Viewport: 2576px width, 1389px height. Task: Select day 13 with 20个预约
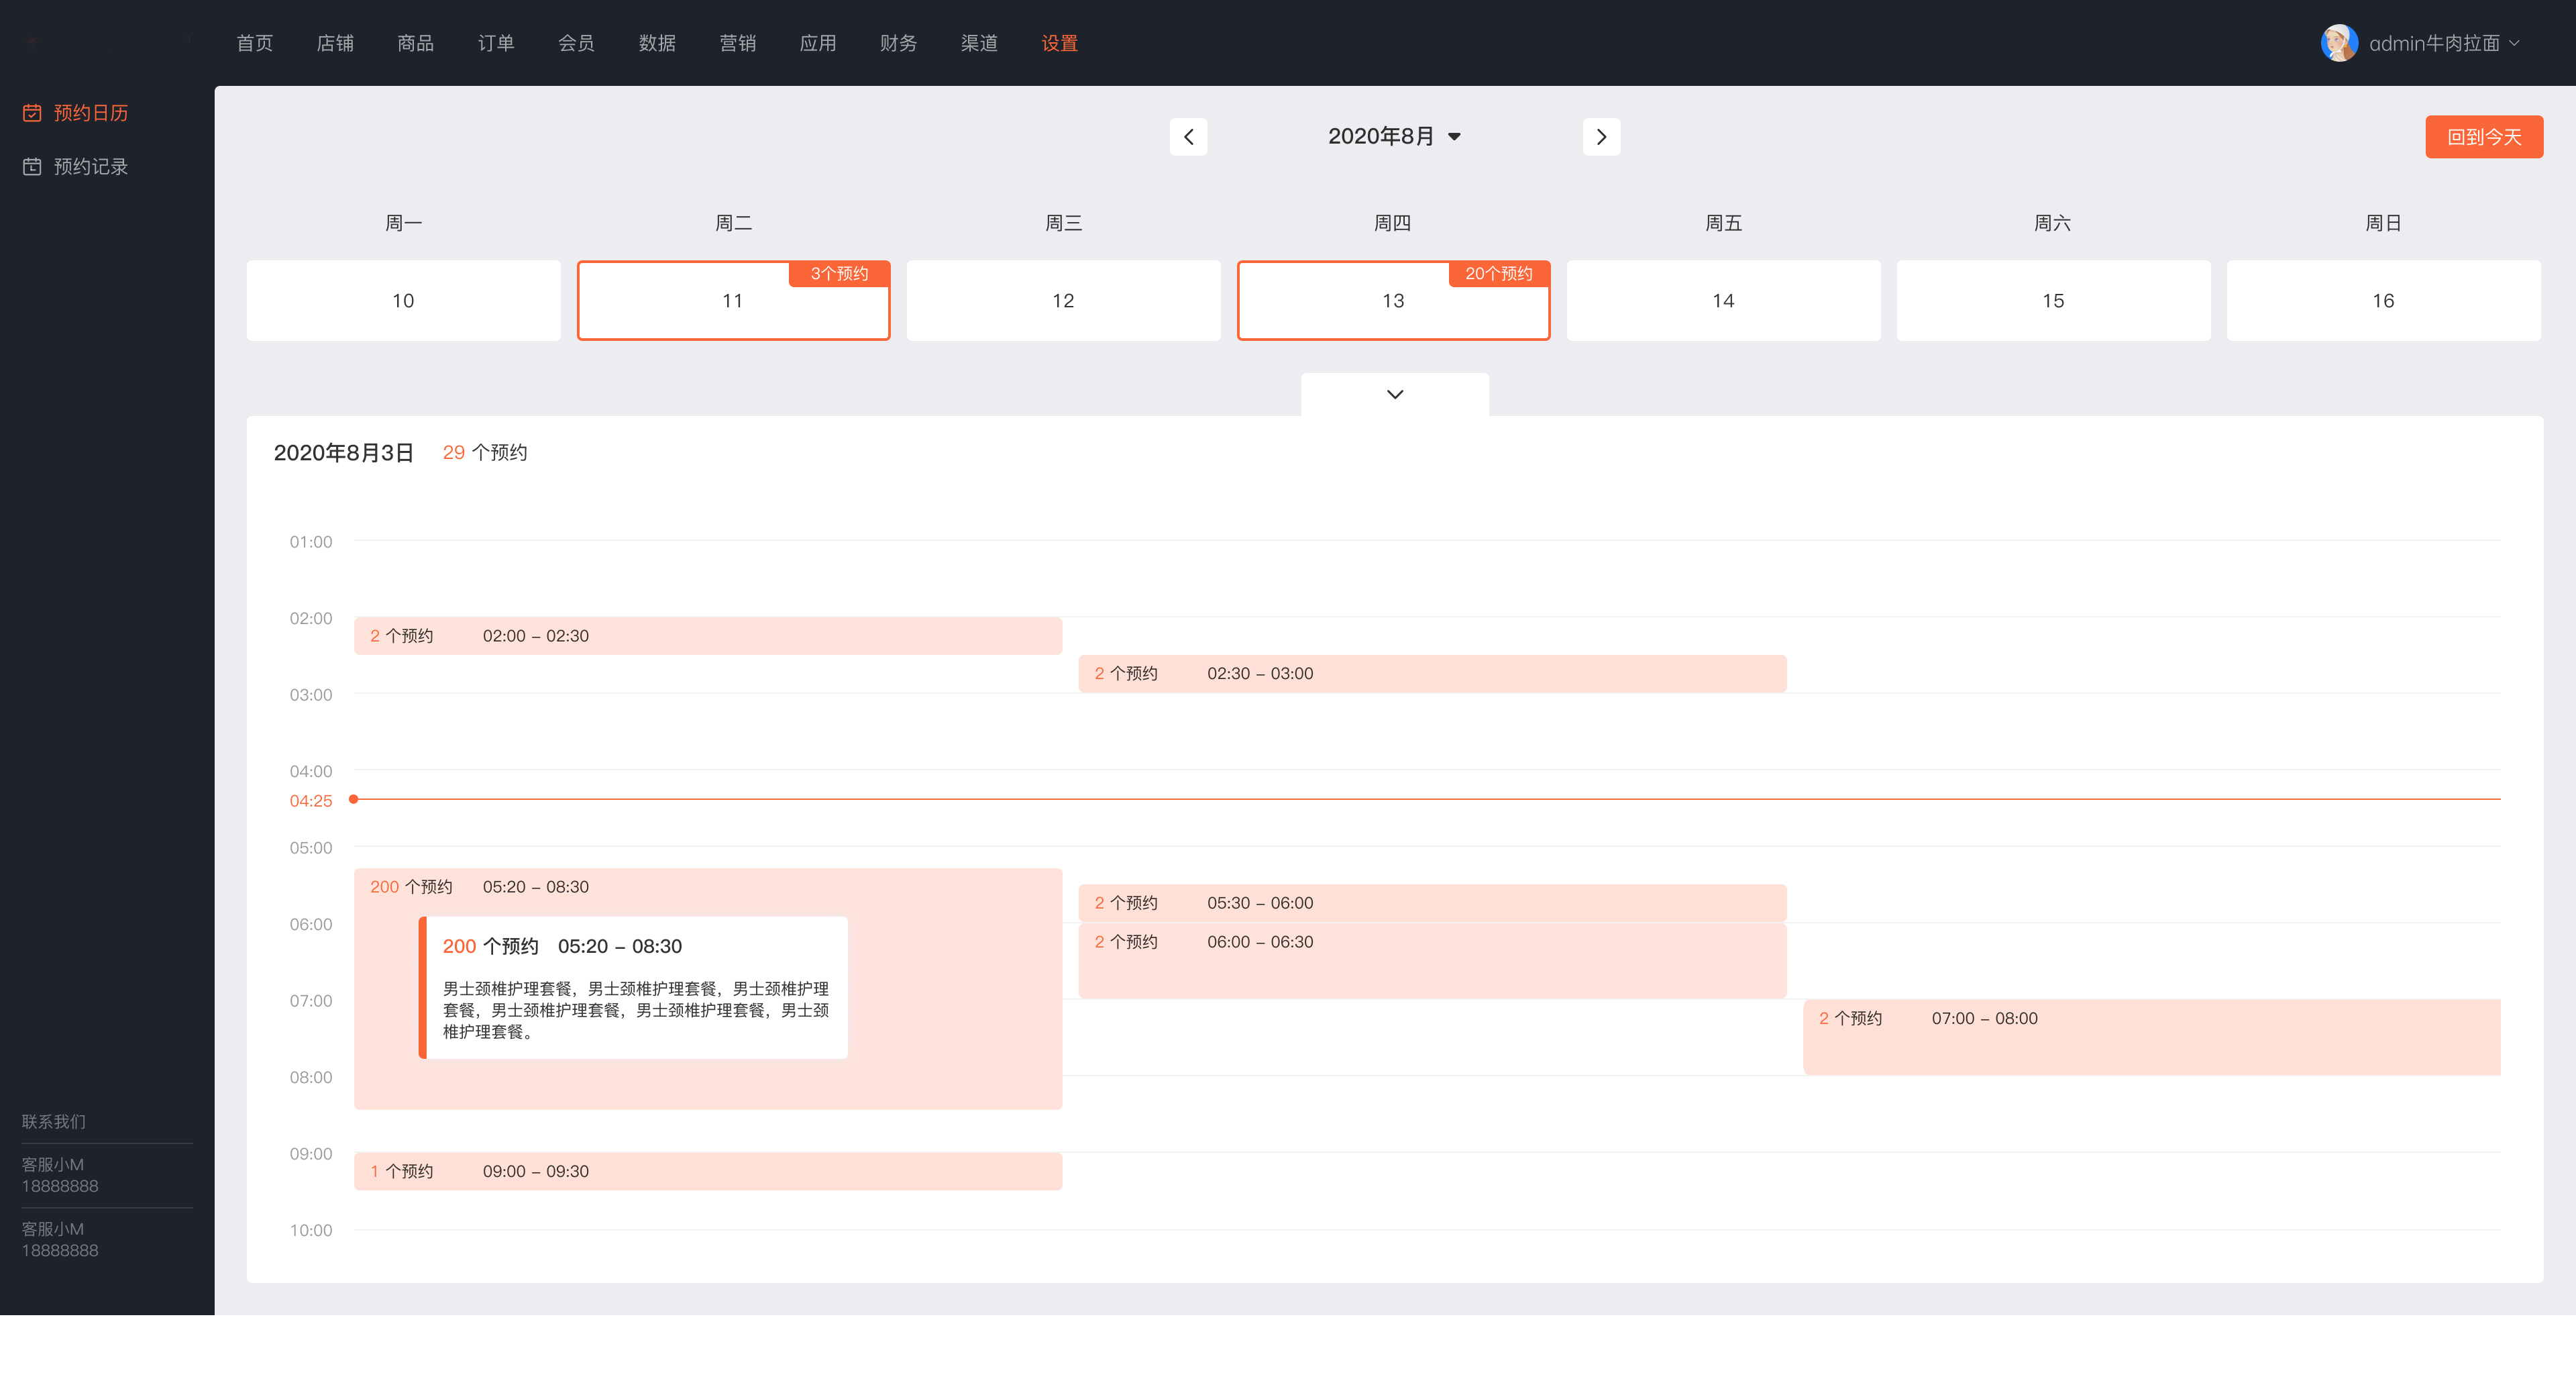pos(1393,301)
